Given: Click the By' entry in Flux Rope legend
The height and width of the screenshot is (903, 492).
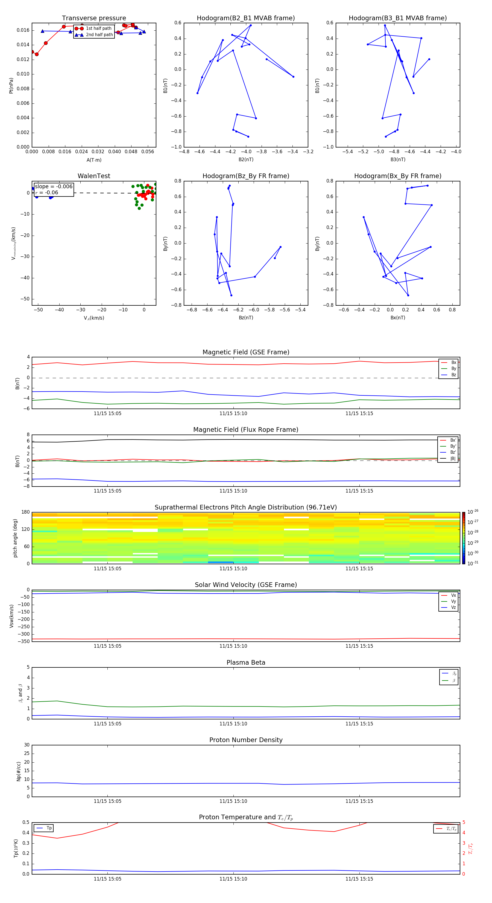Looking at the screenshot, I should pos(448,446).
